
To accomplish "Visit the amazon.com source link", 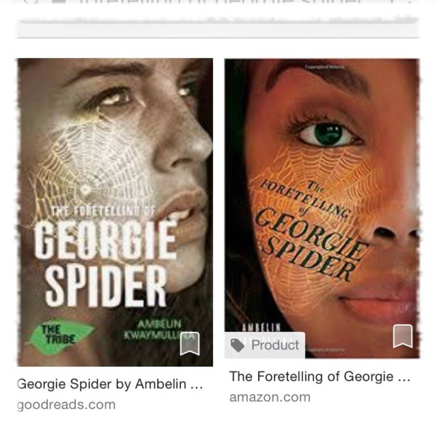I will [270, 397].
